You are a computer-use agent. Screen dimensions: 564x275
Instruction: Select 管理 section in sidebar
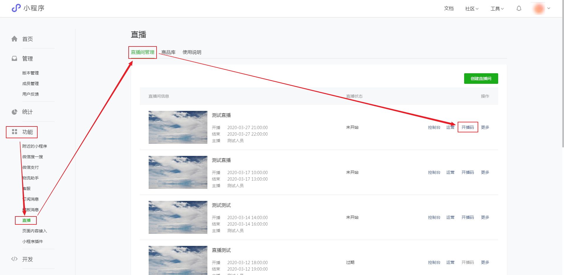(x=28, y=59)
